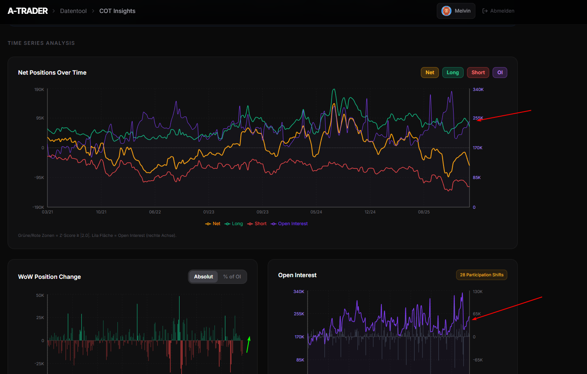Select the Absolut tab in WoW Position Change
This screenshot has height=374, width=587.
[203, 276]
